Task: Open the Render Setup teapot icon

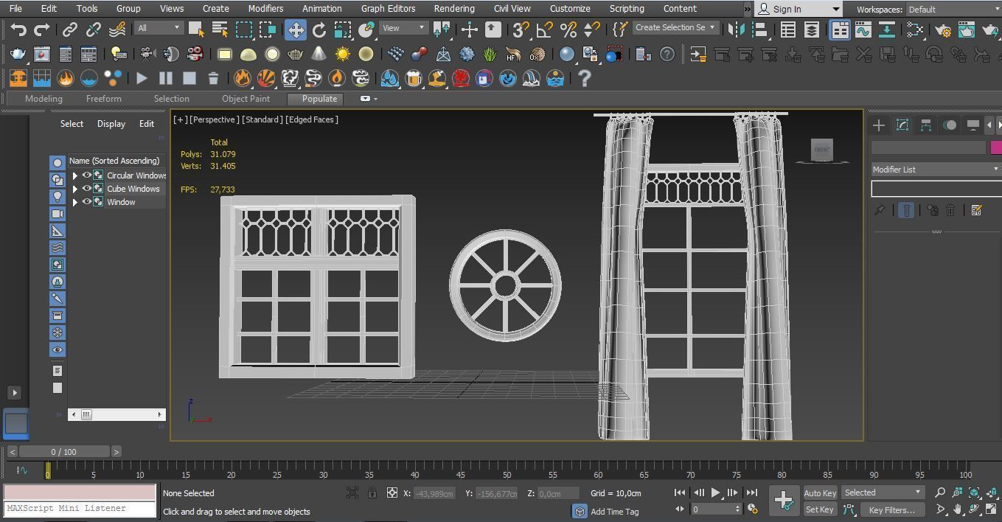Action: pos(942,29)
